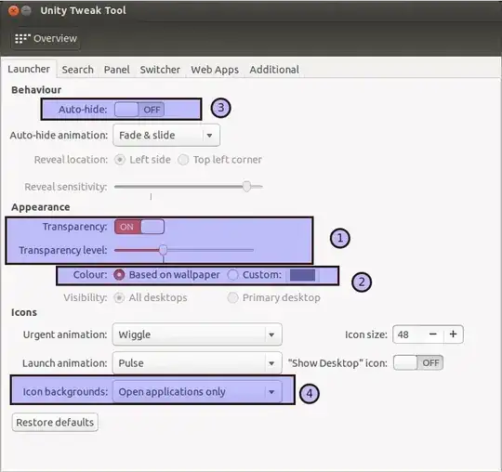Open the Auto-hide animation dropdown
The width and height of the screenshot is (502, 472).
(x=166, y=136)
